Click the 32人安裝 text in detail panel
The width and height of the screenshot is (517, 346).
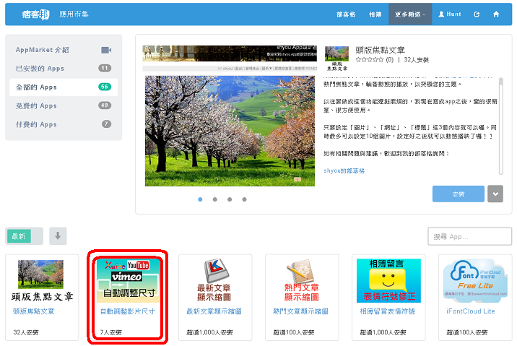click(417, 60)
